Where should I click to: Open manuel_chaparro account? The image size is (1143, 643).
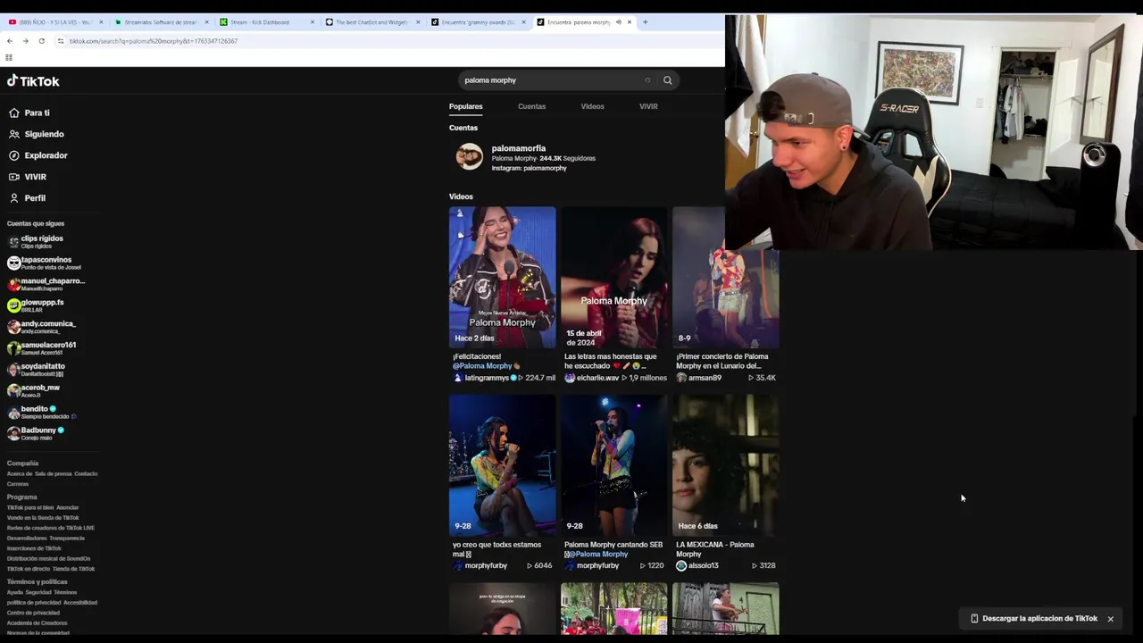(46, 285)
